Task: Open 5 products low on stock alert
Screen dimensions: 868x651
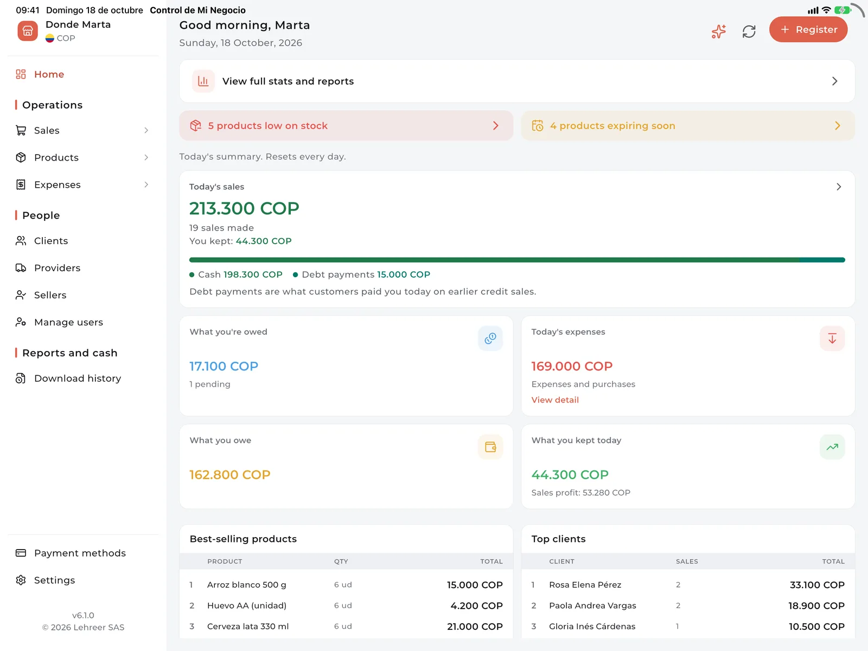Action: [x=346, y=126]
